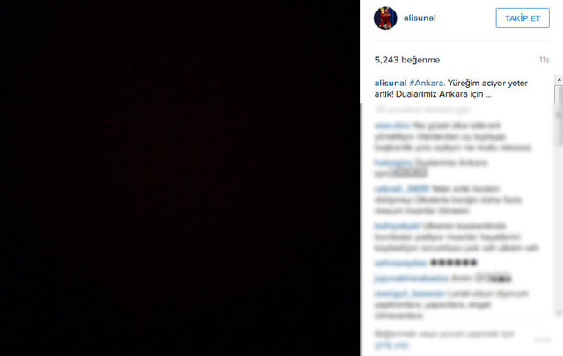
Task: Click the caption text about Ankara prayers
Action: 451,89
